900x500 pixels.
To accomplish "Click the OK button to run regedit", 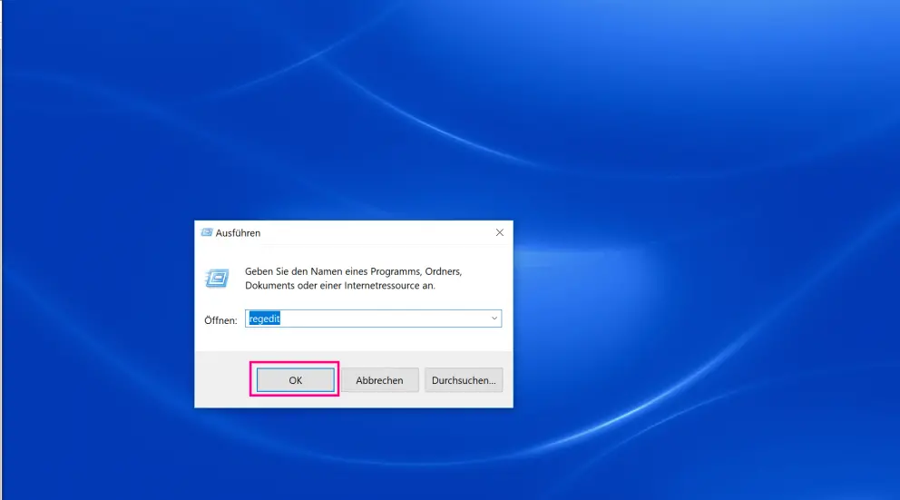I will 295,380.
